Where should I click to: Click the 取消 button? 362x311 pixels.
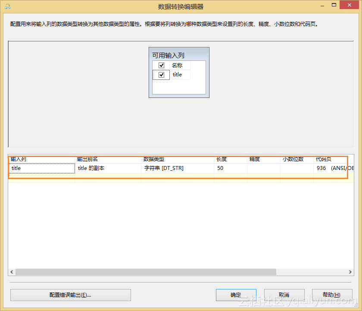point(284,295)
